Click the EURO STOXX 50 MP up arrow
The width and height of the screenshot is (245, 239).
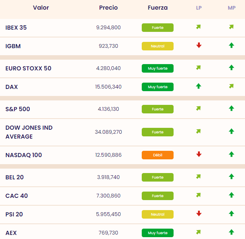231,68
